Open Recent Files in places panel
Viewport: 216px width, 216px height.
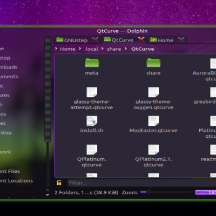(10, 171)
